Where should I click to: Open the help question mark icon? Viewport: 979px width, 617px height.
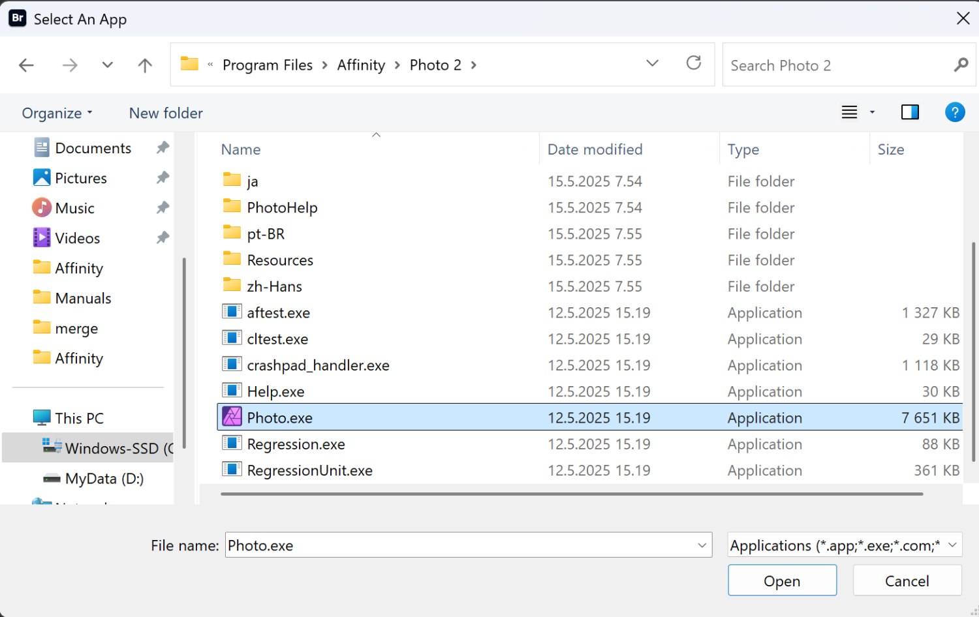954,112
